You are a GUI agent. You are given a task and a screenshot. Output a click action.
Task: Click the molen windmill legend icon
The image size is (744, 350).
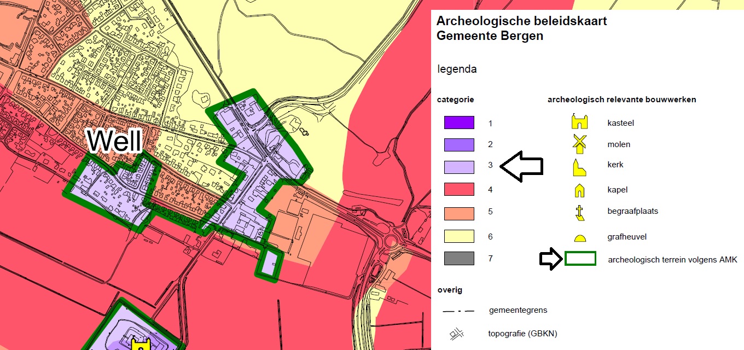[579, 144]
